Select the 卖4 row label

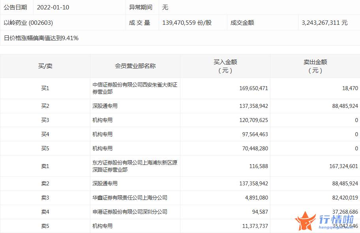point(45,212)
